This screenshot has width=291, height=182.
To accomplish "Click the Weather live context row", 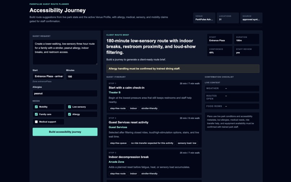I will click(232, 88).
